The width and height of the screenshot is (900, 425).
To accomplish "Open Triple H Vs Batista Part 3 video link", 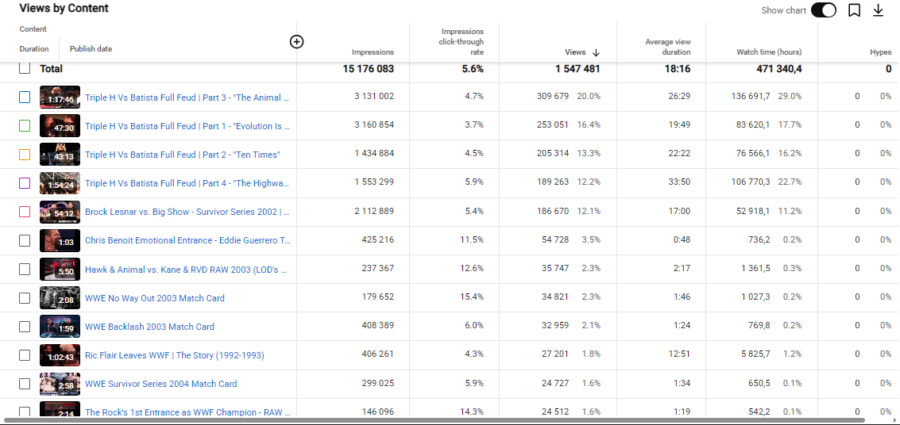I will point(187,98).
